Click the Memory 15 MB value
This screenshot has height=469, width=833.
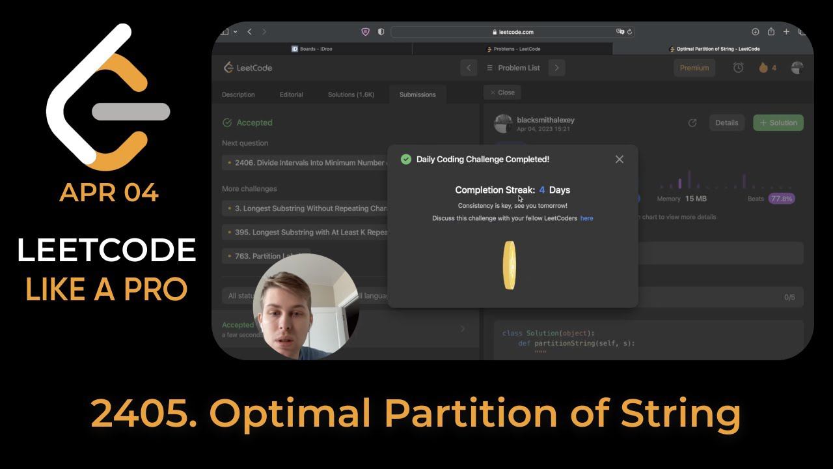click(695, 199)
